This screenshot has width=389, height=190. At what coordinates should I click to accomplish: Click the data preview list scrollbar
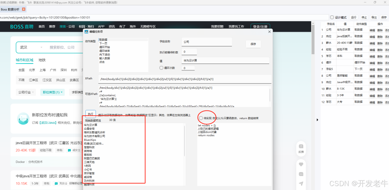point(184,141)
